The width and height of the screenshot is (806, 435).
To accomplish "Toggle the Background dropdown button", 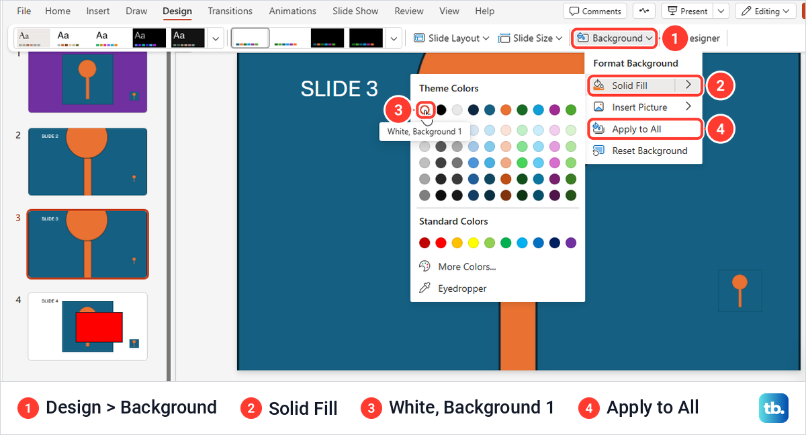I will click(x=614, y=38).
